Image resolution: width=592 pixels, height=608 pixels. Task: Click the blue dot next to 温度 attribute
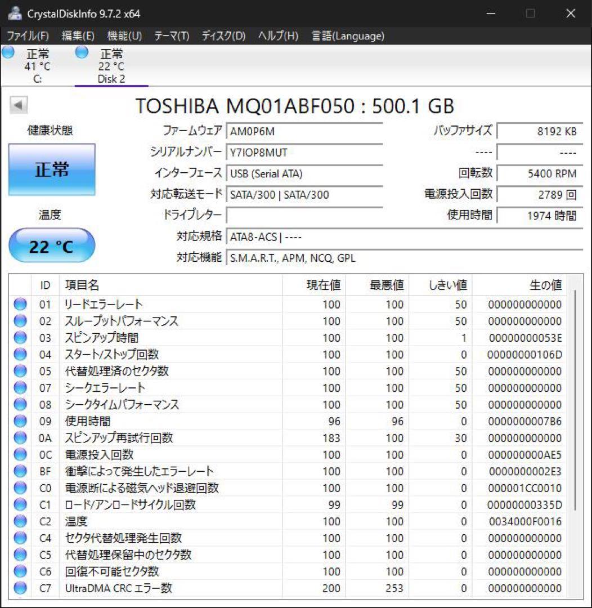click(20, 521)
